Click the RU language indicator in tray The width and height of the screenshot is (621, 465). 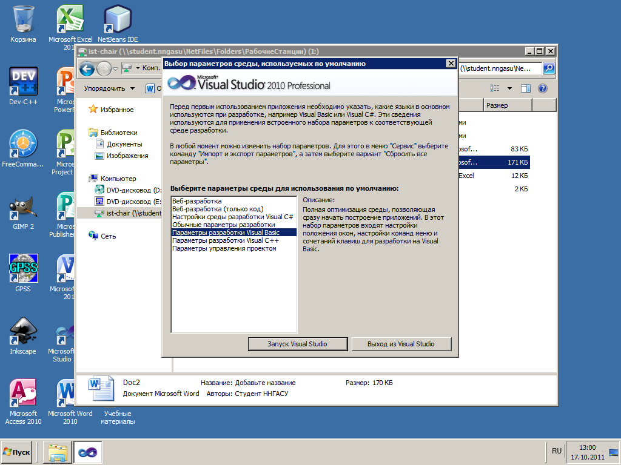pos(557,451)
